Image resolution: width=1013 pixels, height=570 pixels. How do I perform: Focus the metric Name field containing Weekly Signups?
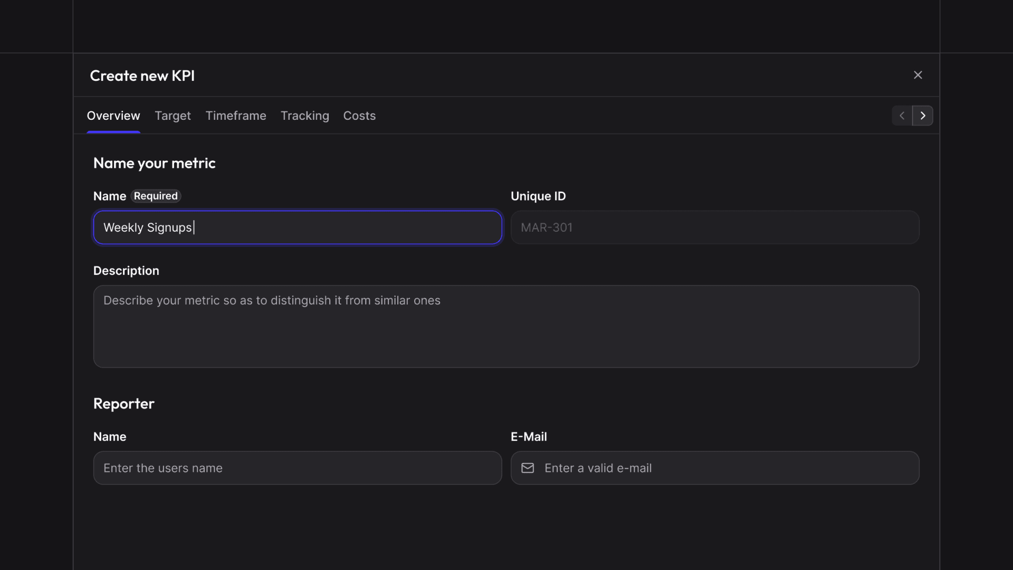coord(298,227)
